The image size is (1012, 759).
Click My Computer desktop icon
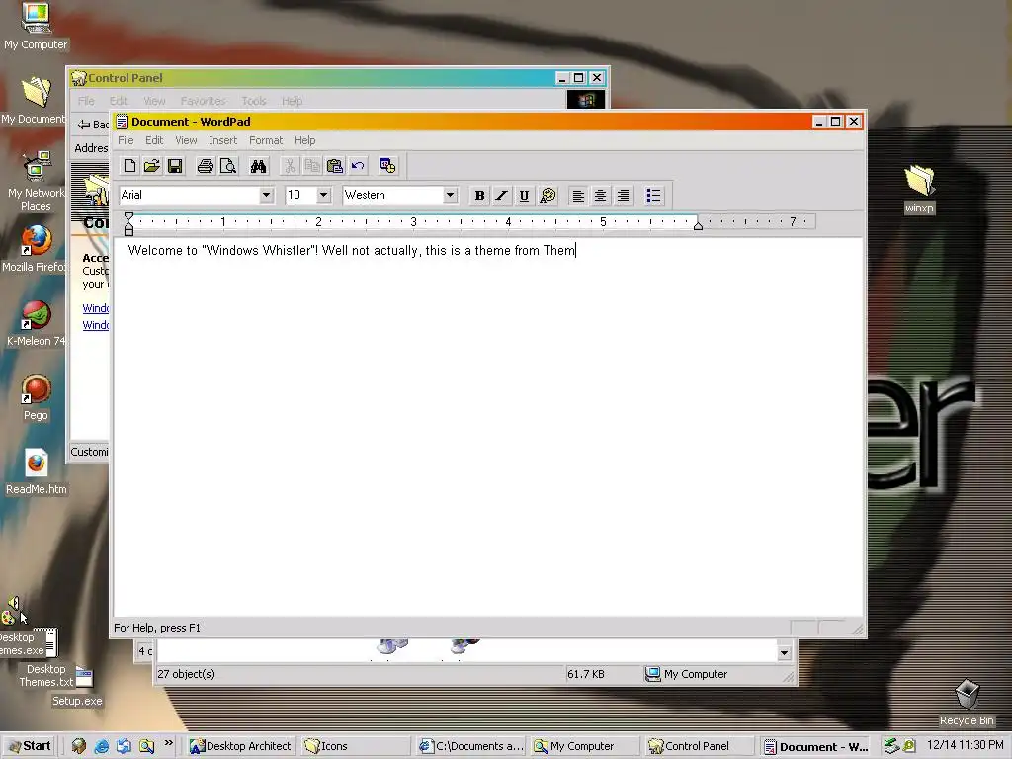(x=36, y=26)
